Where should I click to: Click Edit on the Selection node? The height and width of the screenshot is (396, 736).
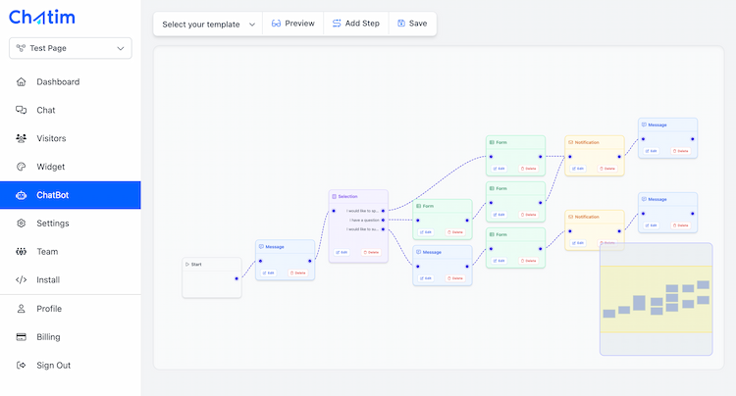(x=342, y=252)
